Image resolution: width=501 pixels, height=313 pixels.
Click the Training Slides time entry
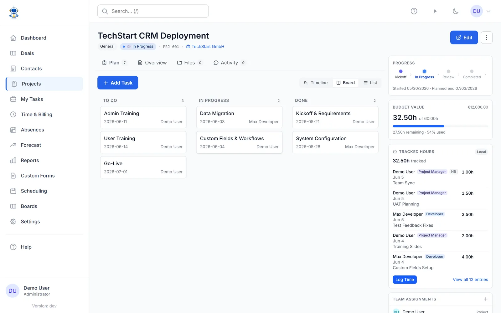[x=440, y=241]
